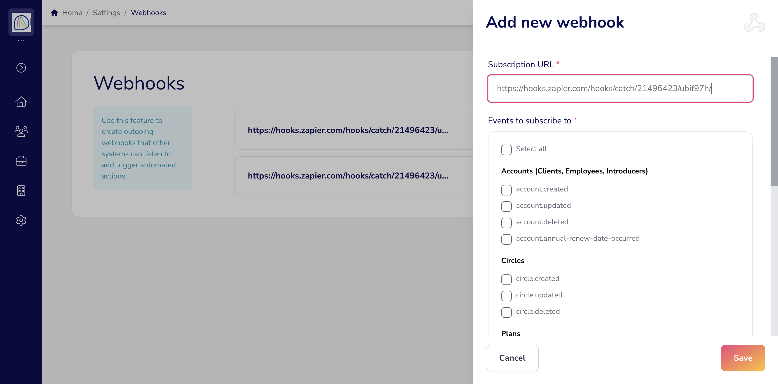
Task: Enable the account.updated event checkbox
Action: pos(506,206)
